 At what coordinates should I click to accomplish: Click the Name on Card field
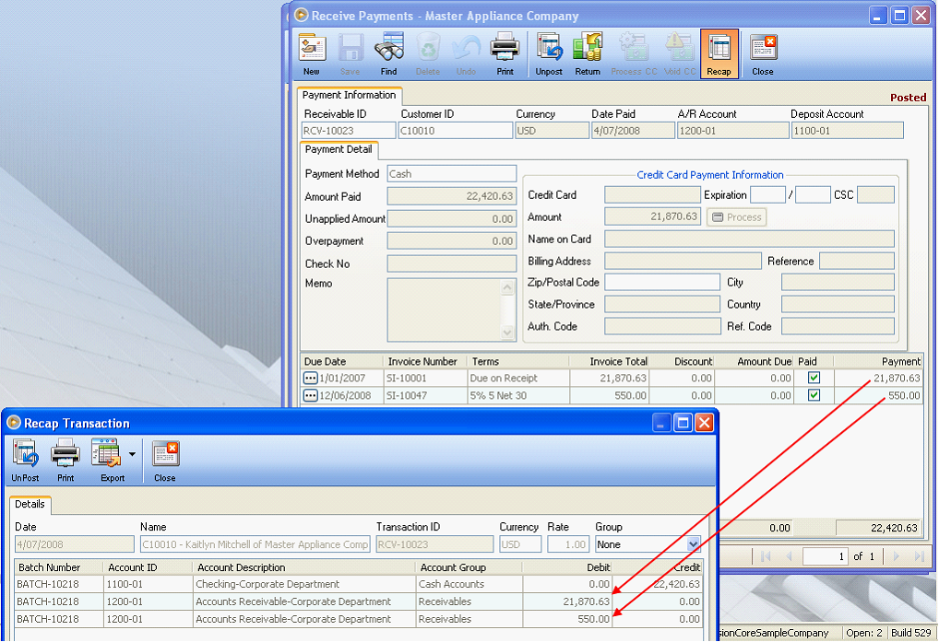tap(749, 239)
